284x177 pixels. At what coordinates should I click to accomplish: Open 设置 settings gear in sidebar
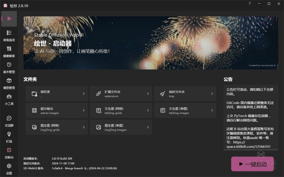[x=9, y=169]
